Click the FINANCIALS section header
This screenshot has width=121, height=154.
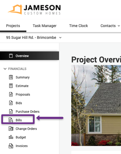(17, 69)
